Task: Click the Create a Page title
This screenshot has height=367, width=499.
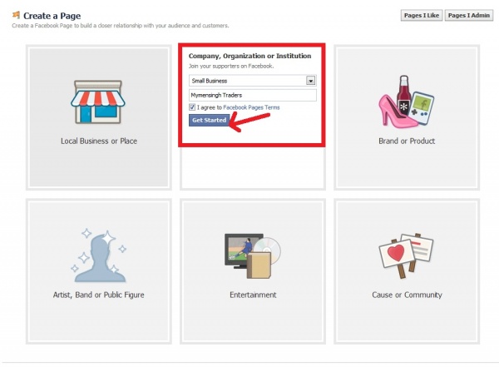Action: tap(52, 16)
